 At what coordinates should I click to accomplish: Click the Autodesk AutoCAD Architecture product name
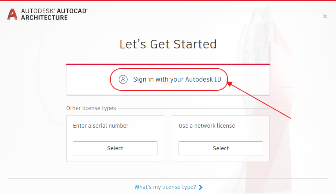tap(54, 14)
